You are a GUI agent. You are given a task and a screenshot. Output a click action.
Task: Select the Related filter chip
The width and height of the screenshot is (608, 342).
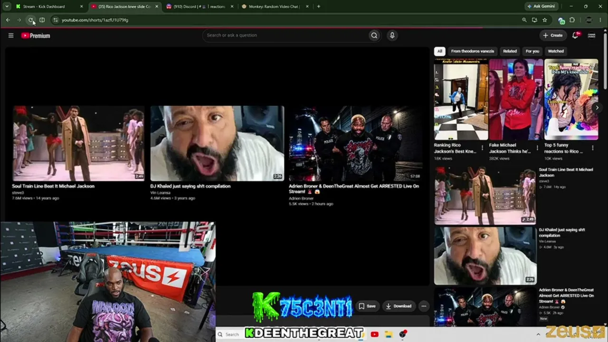tap(510, 51)
